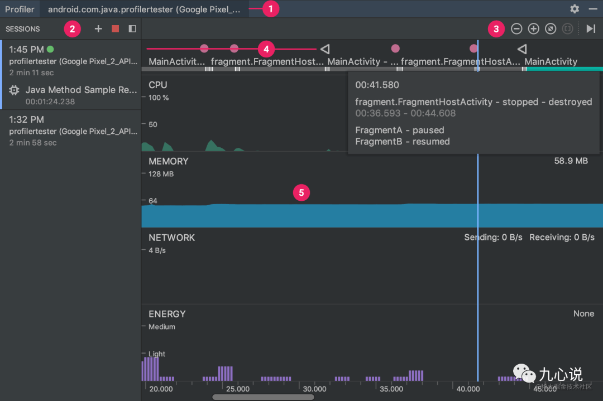Screen dimensions: 603x401
Task: Jump to live timeline data
Action: (591, 29)
